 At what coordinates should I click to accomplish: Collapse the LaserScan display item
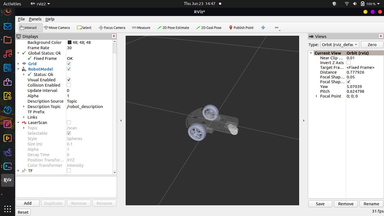[x=18, y=122]
